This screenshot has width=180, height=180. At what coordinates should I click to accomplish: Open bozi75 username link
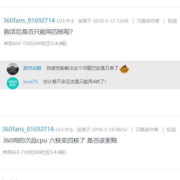31,82
